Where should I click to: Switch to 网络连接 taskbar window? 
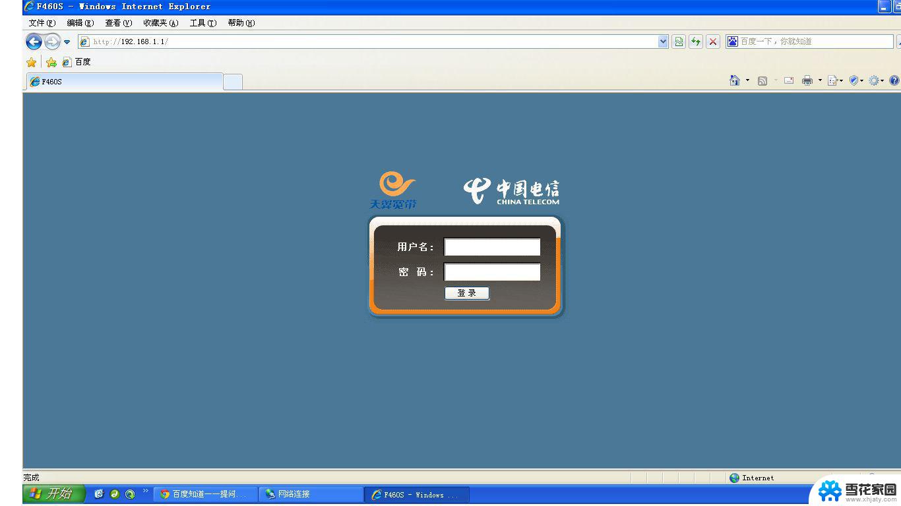coord(312,494)
